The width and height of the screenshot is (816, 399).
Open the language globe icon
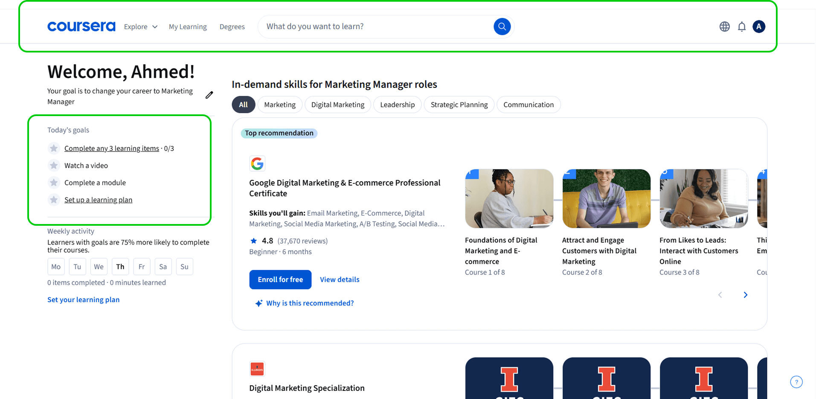point(724,26)
